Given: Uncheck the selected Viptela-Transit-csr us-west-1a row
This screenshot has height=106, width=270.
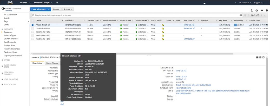Looking at the screenshot, I should tap(32, 25).
